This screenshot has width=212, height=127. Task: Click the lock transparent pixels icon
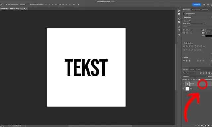click(189, 80)
